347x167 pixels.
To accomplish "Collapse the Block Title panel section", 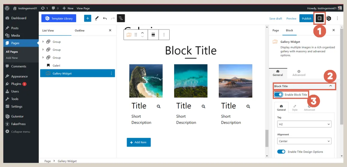I will click(x=304, y=86).
